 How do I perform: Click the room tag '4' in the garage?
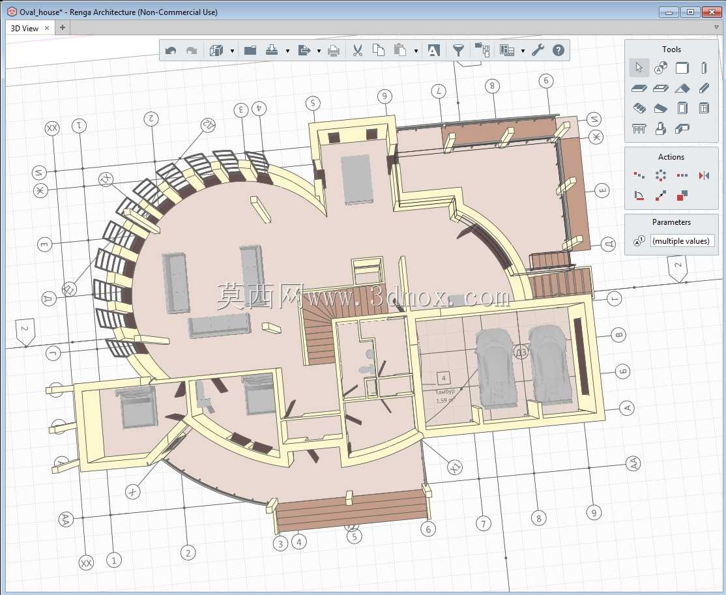(444, 378)
